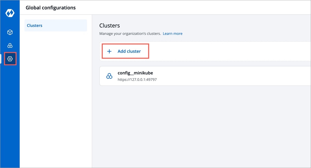The width and height of the screenshot is (311, 168).
Task: Open Applications cube icon in sidebar
Action: coord(10,32)
